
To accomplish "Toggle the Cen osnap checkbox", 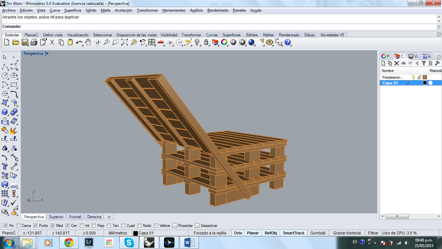I will 68,226.
